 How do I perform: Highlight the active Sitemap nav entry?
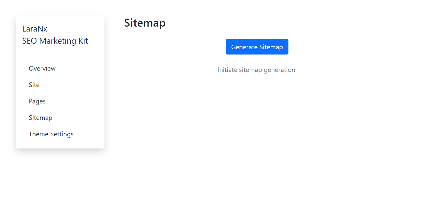[x=40, y=118]
